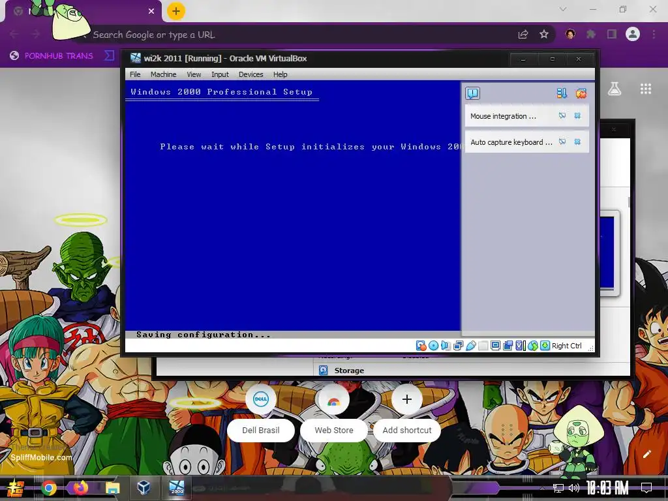Open the Windows notification center icon

point(646,488)
